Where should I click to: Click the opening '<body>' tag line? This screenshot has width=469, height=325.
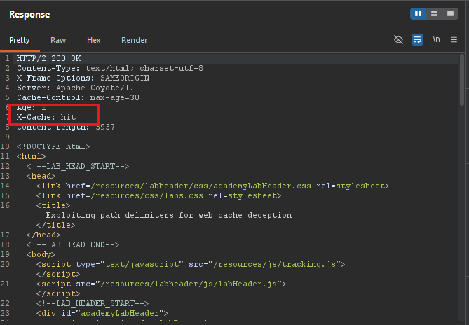(41, 254)
